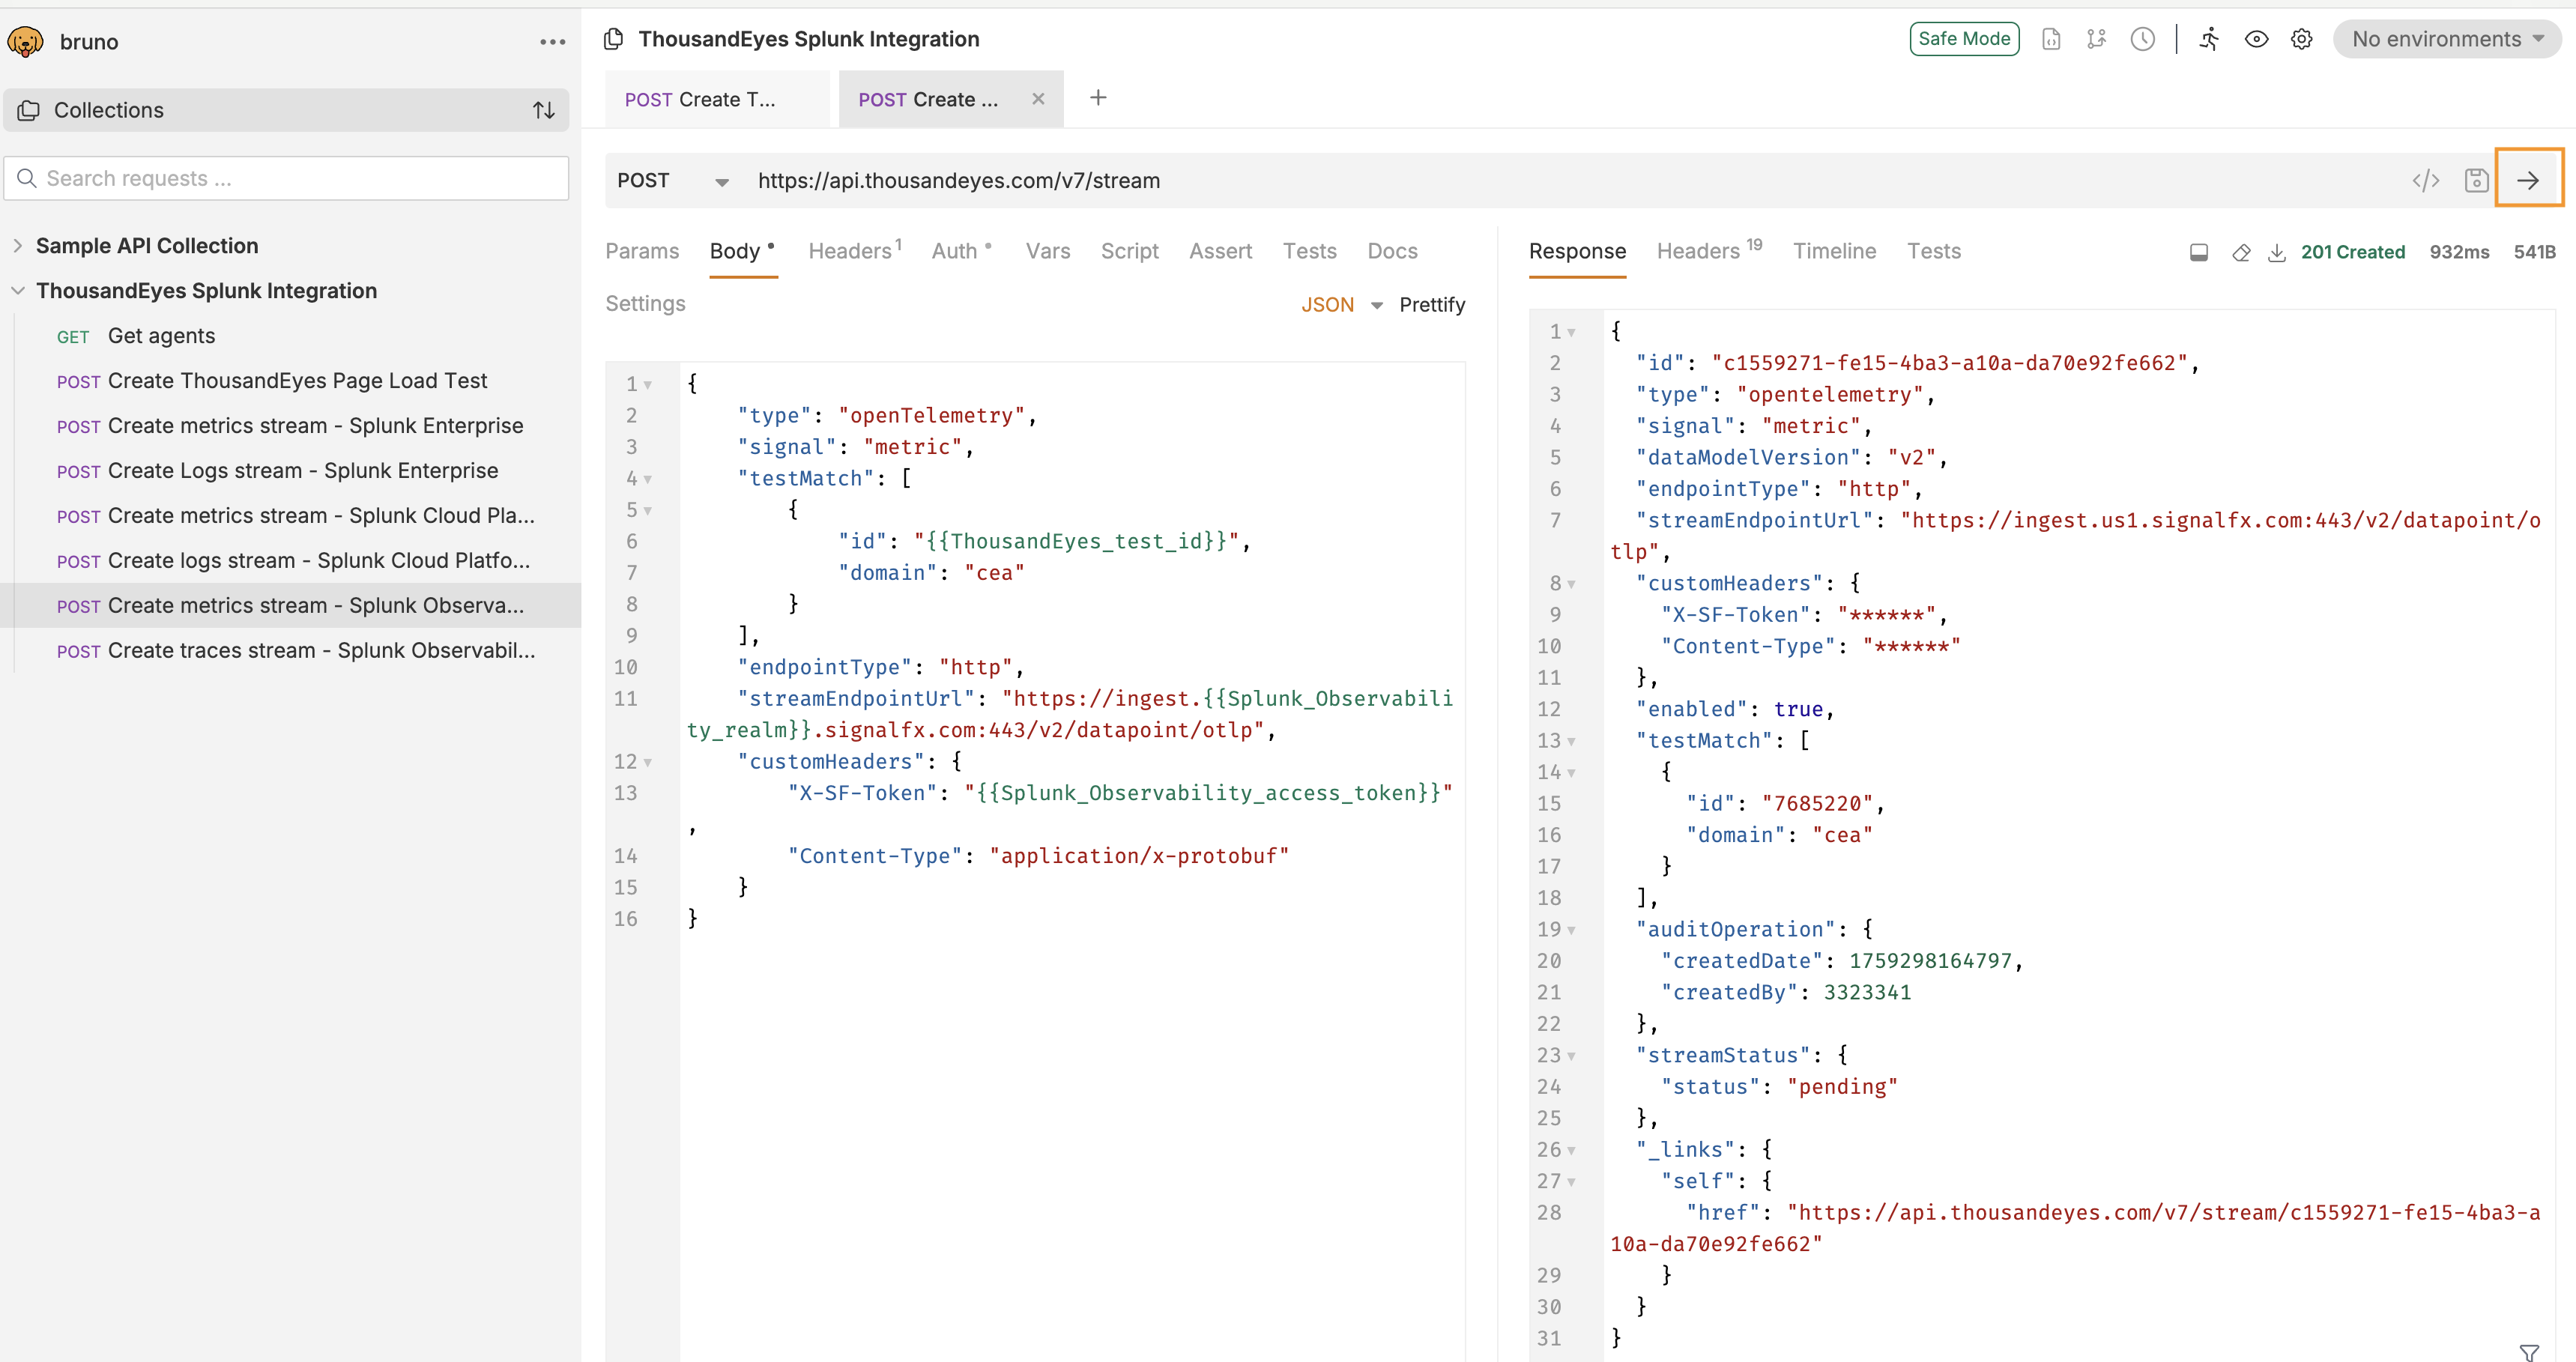Sort collections with the up-down arrows icon
The height and width of the screenshot is (1362, 2576).
coord(543,110)
